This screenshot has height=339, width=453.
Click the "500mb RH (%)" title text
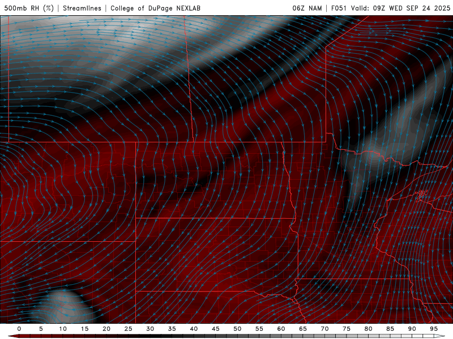tap(29, 8)
